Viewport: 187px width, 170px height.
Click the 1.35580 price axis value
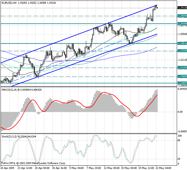[183, 34]
